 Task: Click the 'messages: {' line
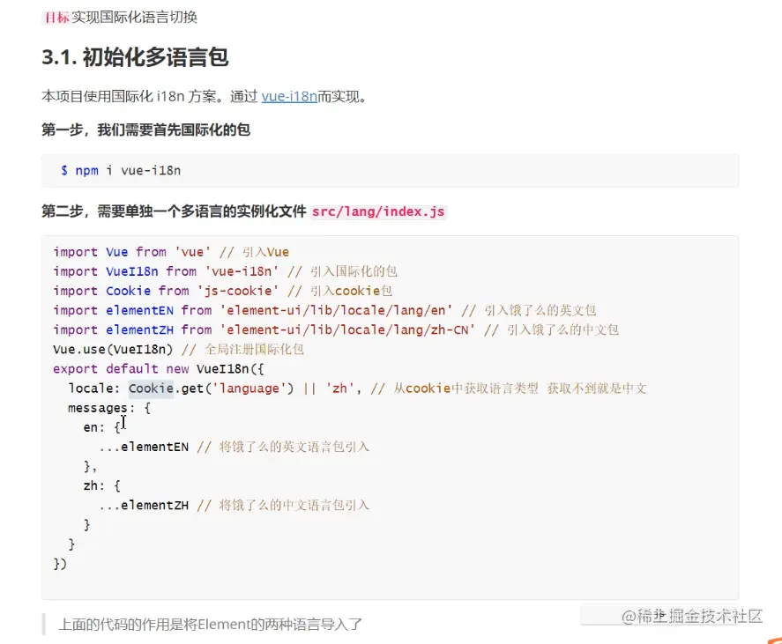coord(109,408)
